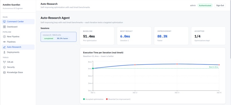
Task: Select the Auto-Research sidebar item
Action: tap(18, 47)
